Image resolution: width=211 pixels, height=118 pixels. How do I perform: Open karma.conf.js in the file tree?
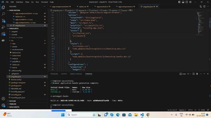tap(27, 80)
